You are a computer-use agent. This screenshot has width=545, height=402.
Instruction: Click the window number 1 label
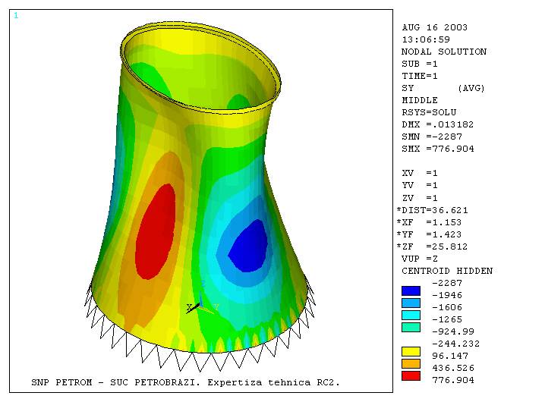click(x=16, y=15)
